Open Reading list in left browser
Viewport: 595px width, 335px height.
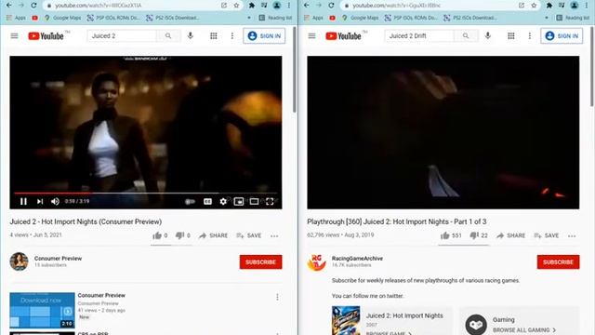coord(275,18)
